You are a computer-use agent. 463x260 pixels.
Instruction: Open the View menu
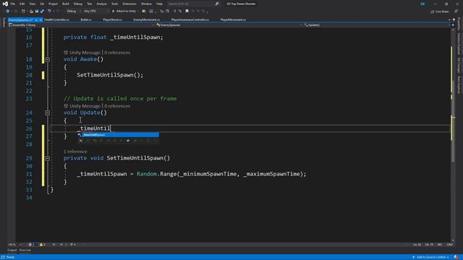tap(32, 4)
